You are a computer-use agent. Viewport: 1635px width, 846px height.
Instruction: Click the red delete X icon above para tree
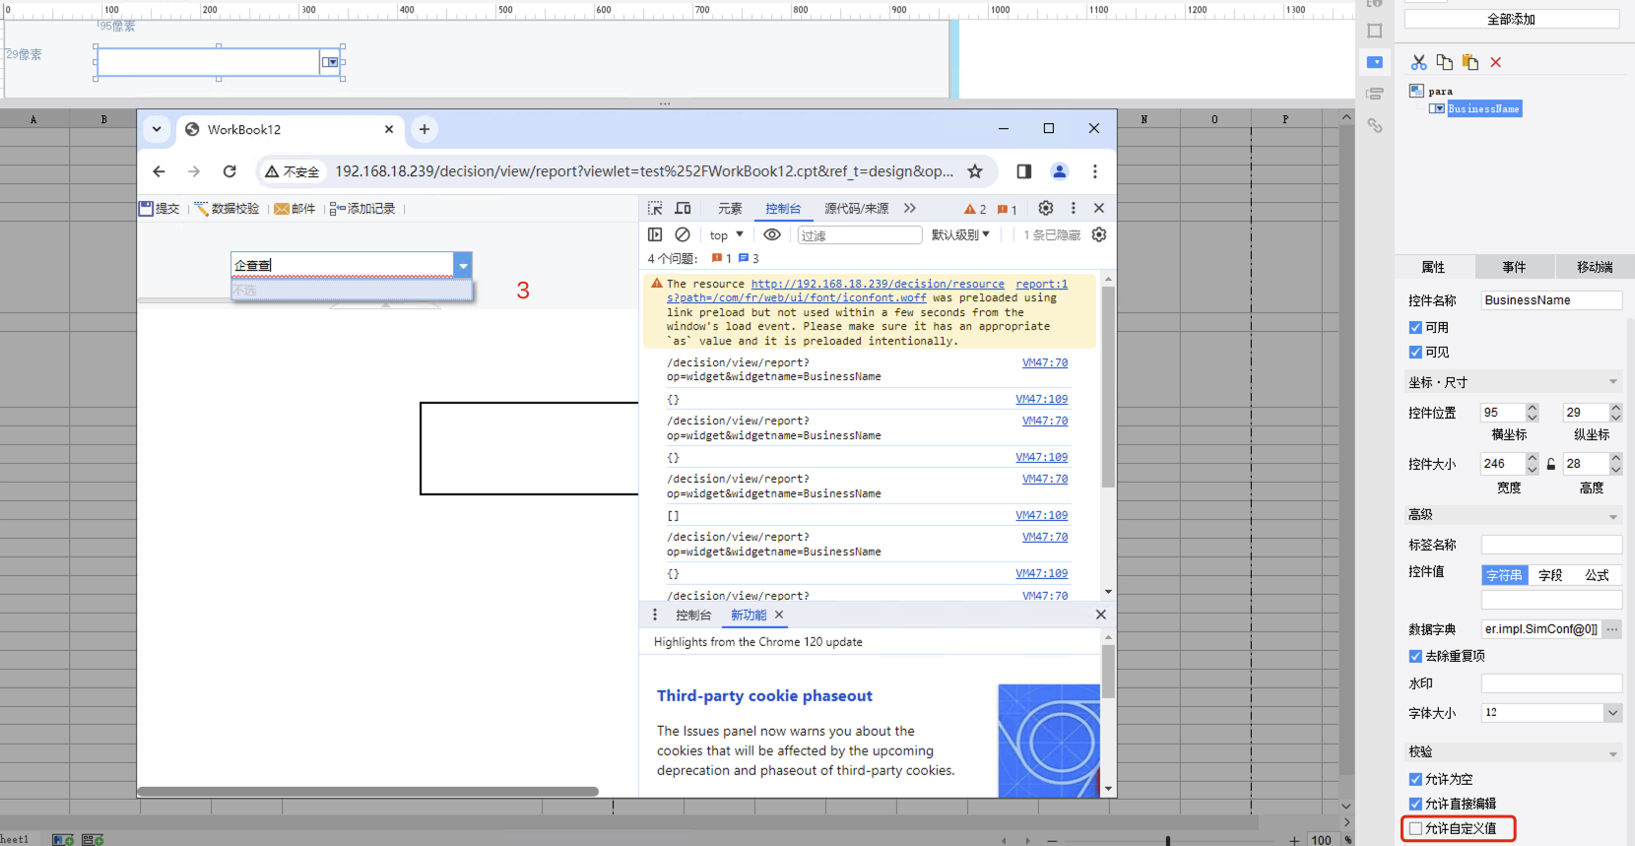pos(1495,62)
